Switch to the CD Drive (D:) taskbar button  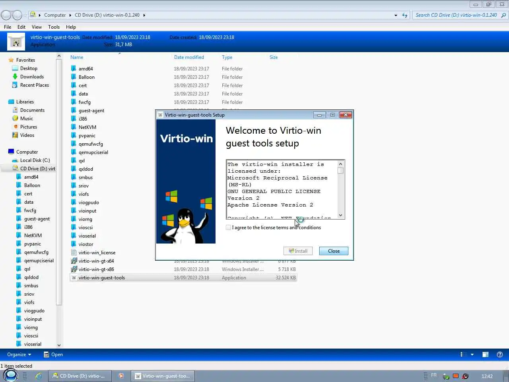click(x=79, y=376)
